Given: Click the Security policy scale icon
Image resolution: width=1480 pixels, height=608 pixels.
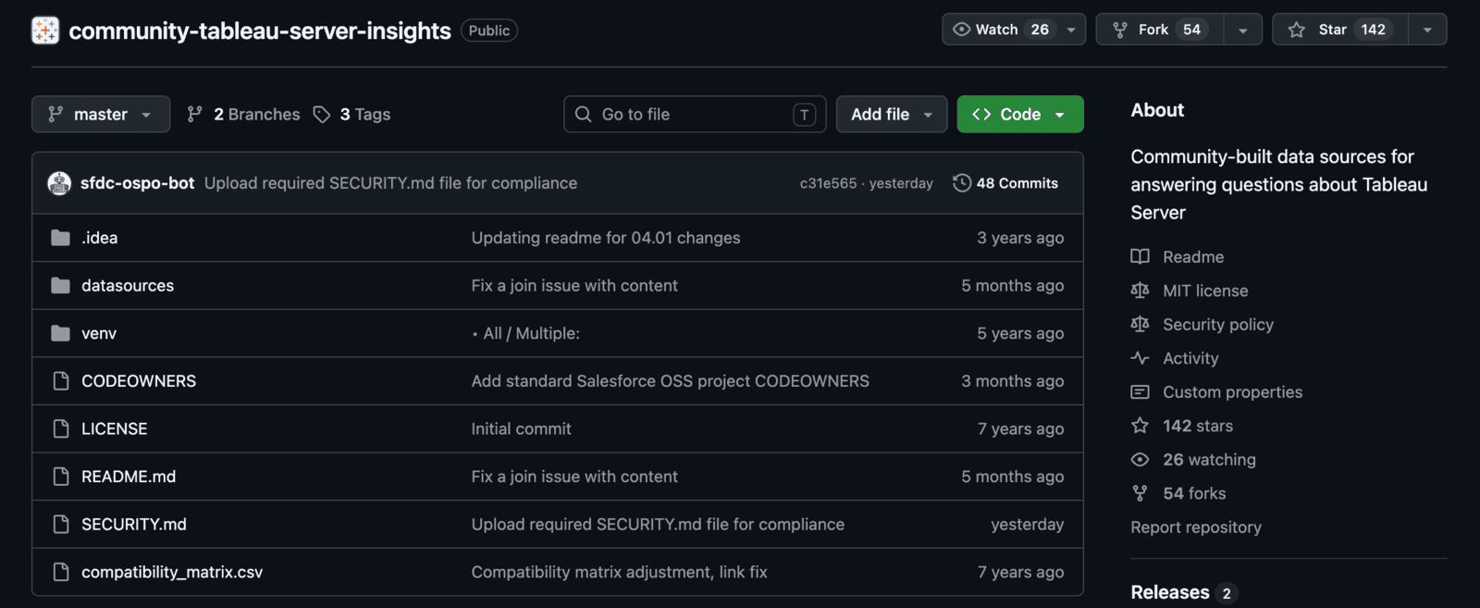Looking at the screenshot, I should point(1141,325).
